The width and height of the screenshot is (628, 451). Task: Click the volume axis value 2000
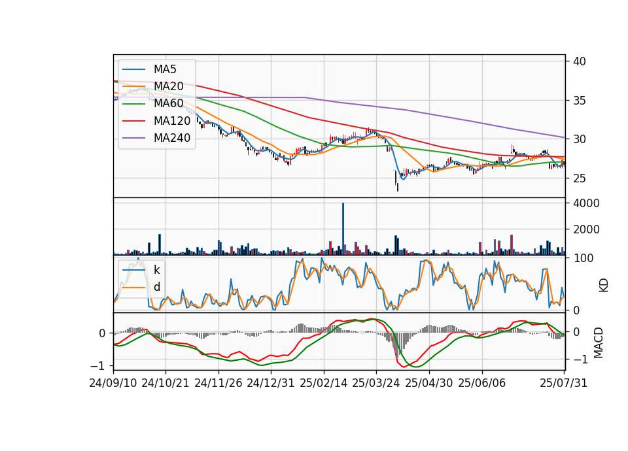[586, 229]
